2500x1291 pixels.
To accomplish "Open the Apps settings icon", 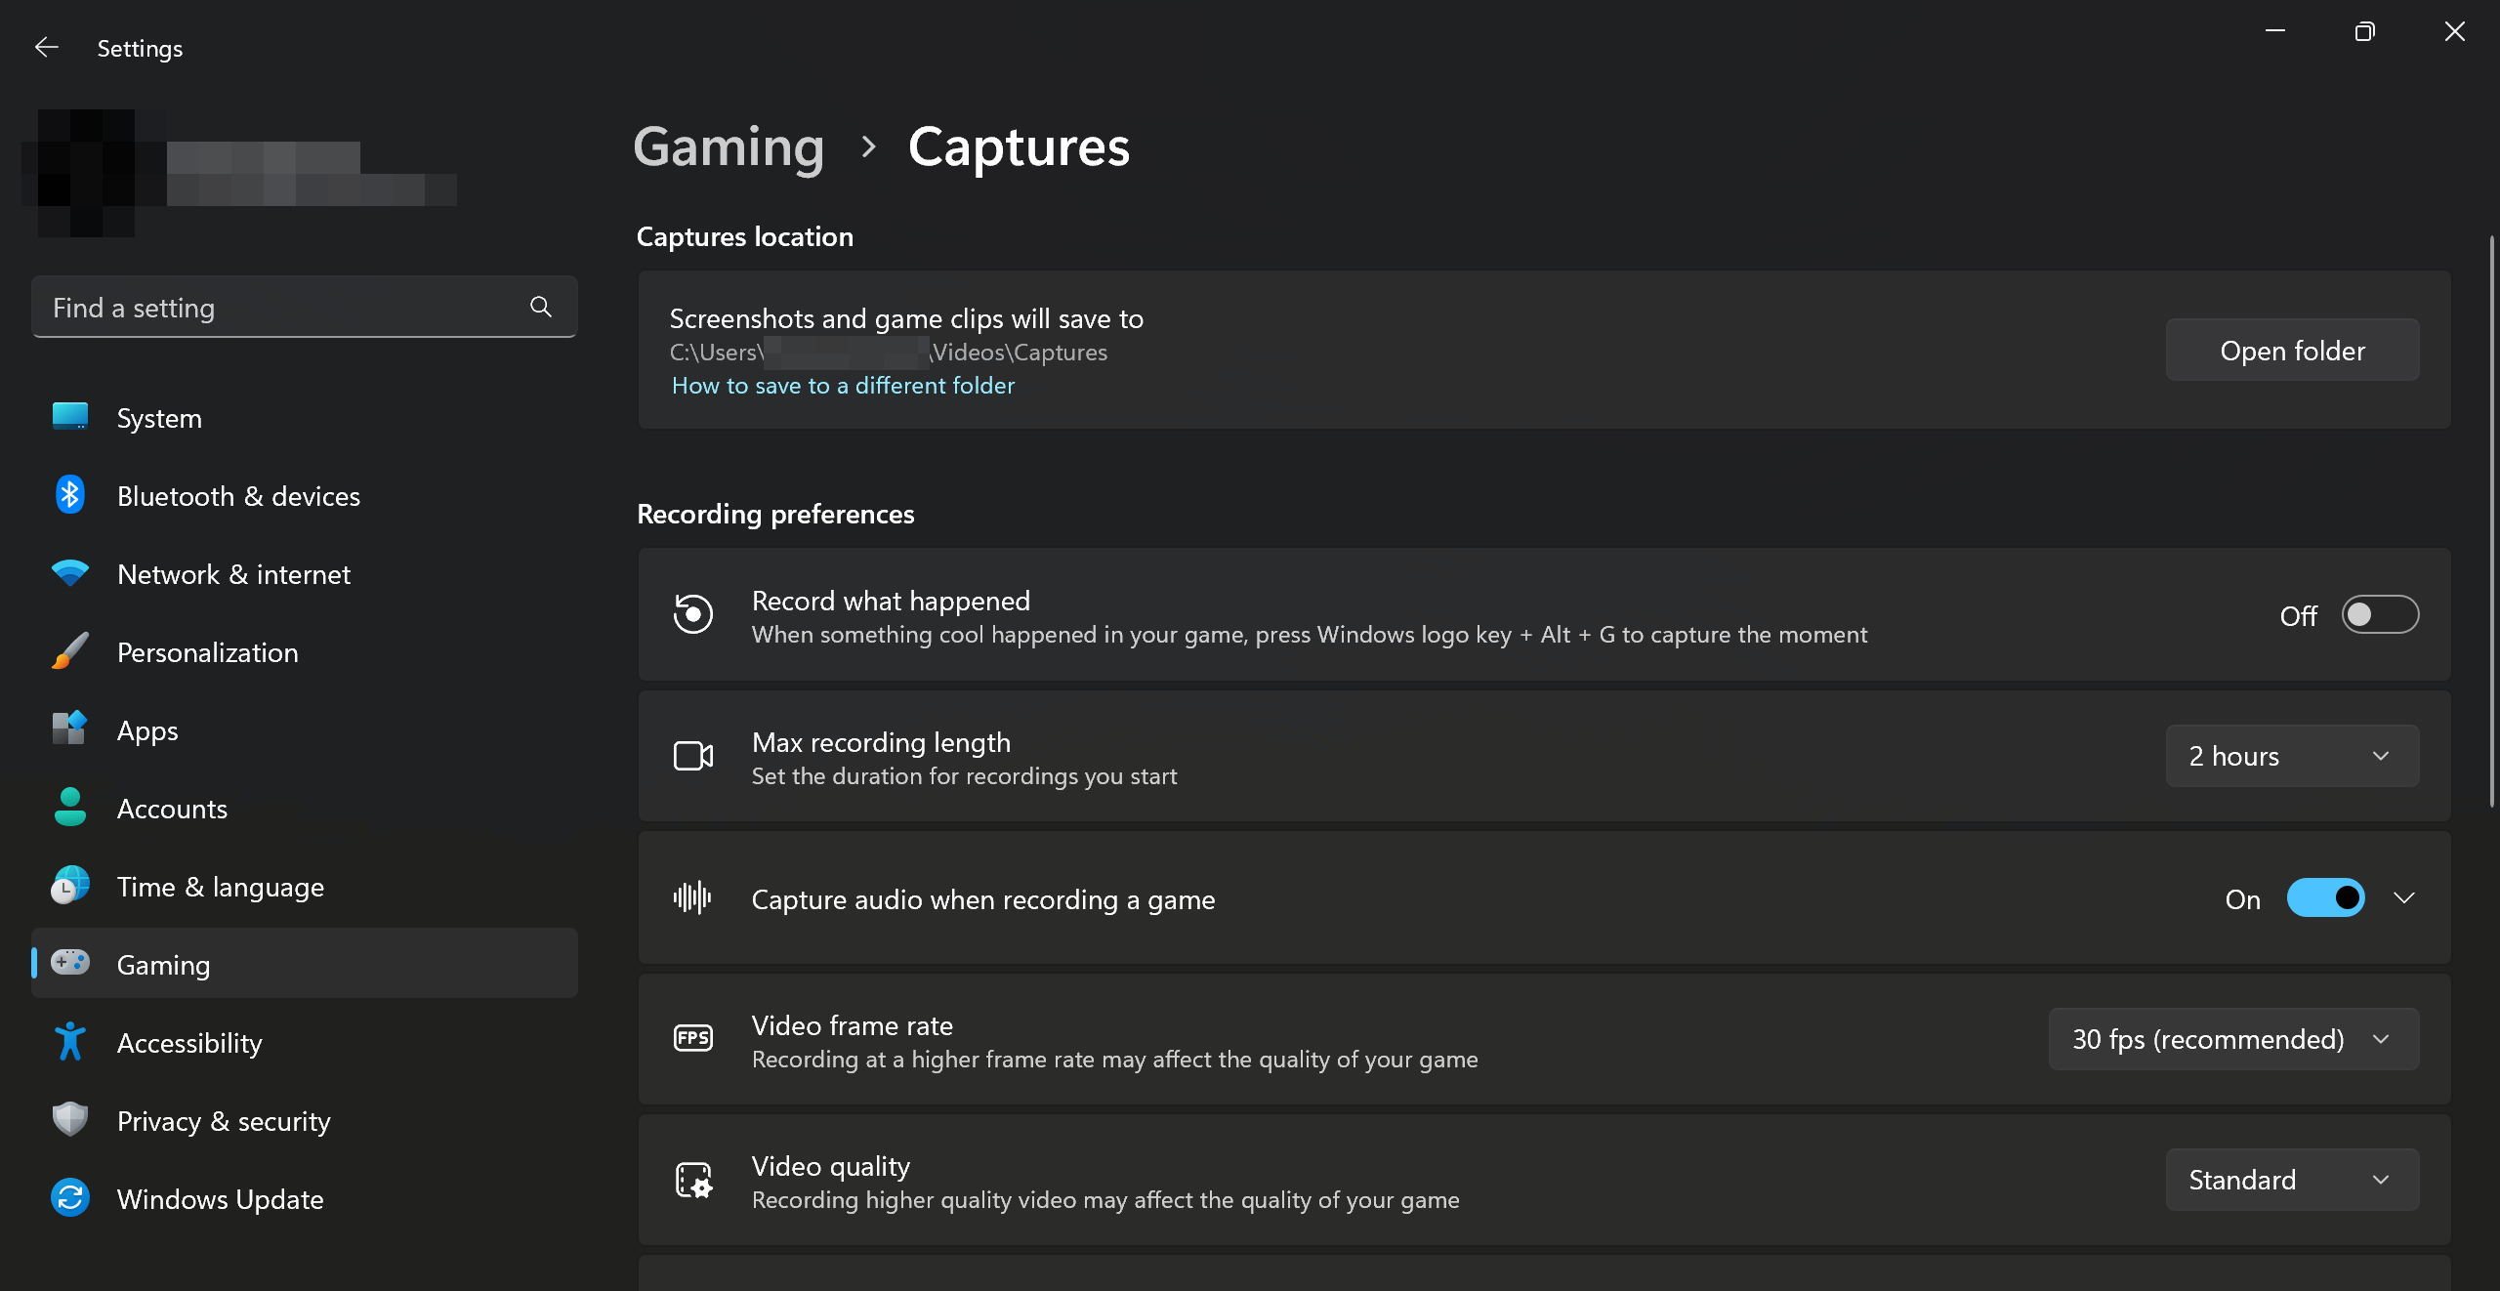I will [68, 729].
